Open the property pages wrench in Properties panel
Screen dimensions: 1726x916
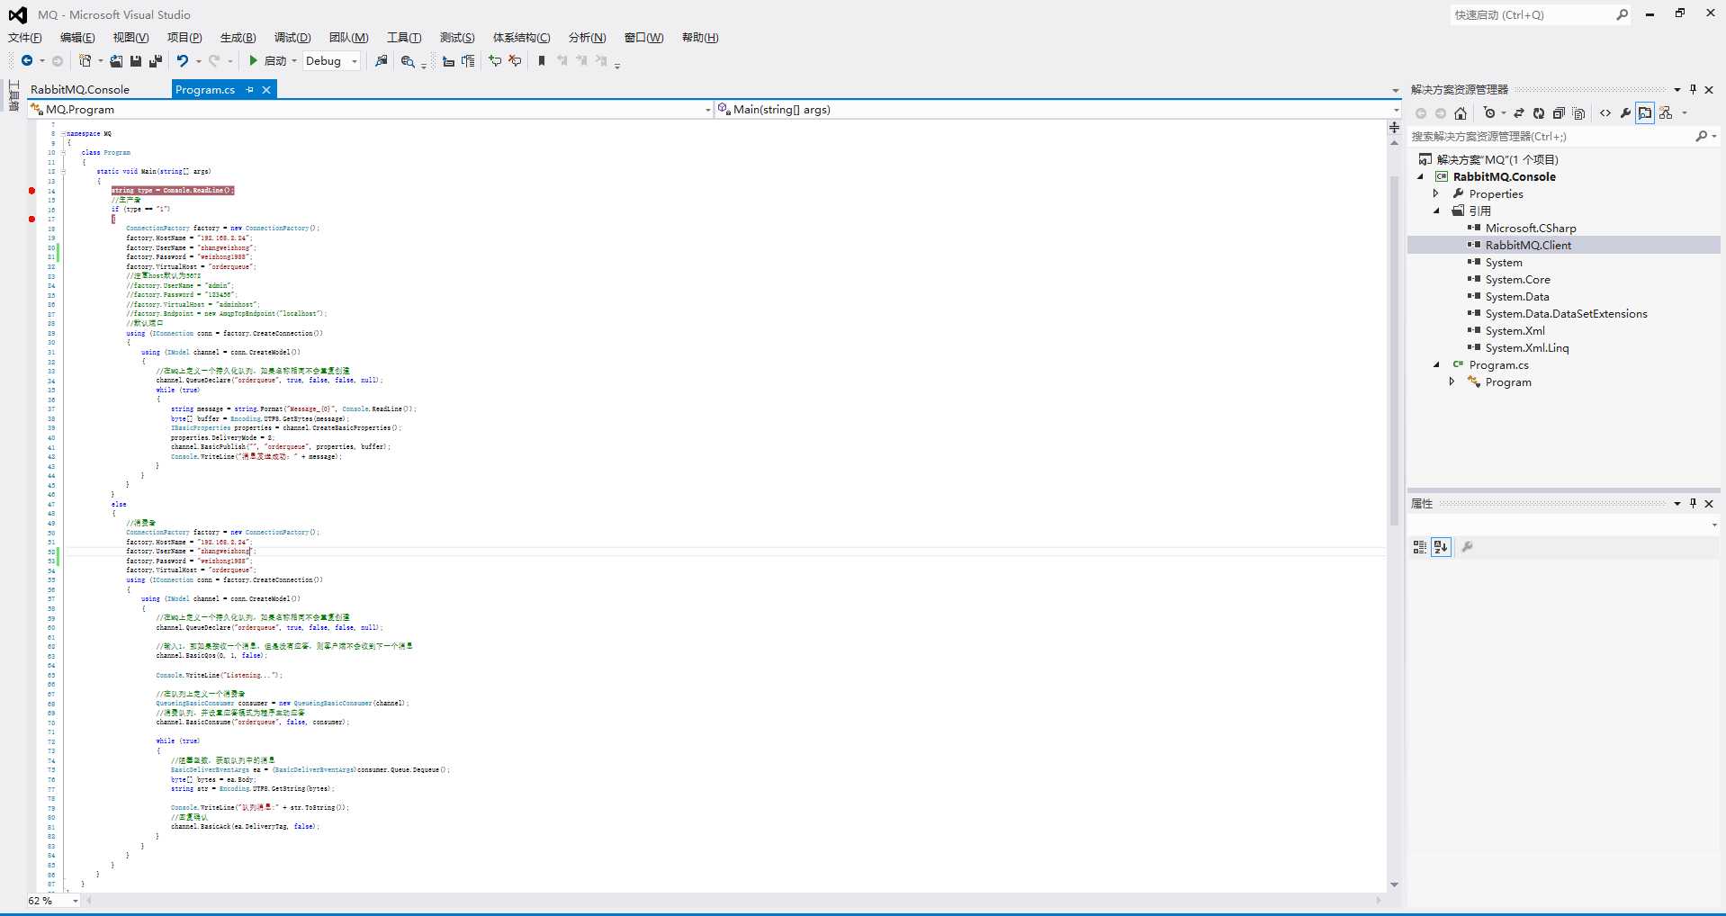point(1467,547)
